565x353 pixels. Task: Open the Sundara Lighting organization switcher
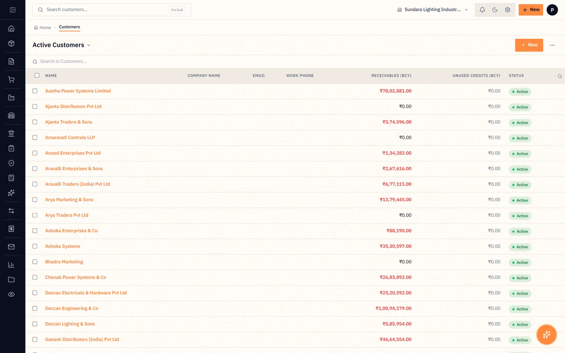pos(433,10)
